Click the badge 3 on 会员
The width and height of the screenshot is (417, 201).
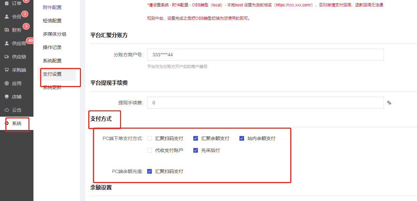click(x=25, y=14)
